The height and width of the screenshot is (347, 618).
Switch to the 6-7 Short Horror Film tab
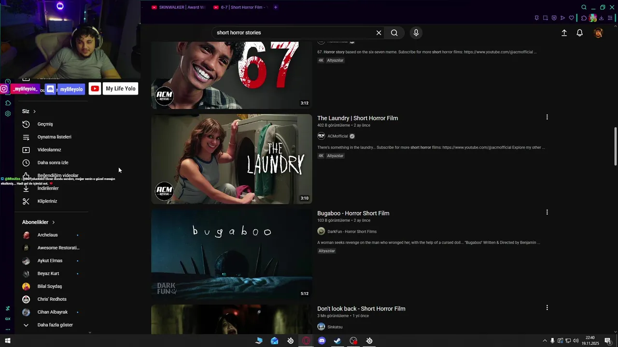pyautogui.click(x=240, y=7)
